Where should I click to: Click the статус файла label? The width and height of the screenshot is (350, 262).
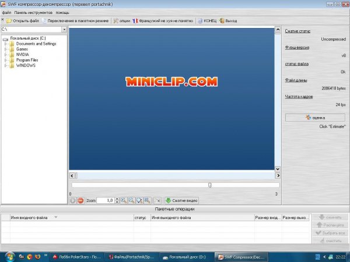[297, 64]
